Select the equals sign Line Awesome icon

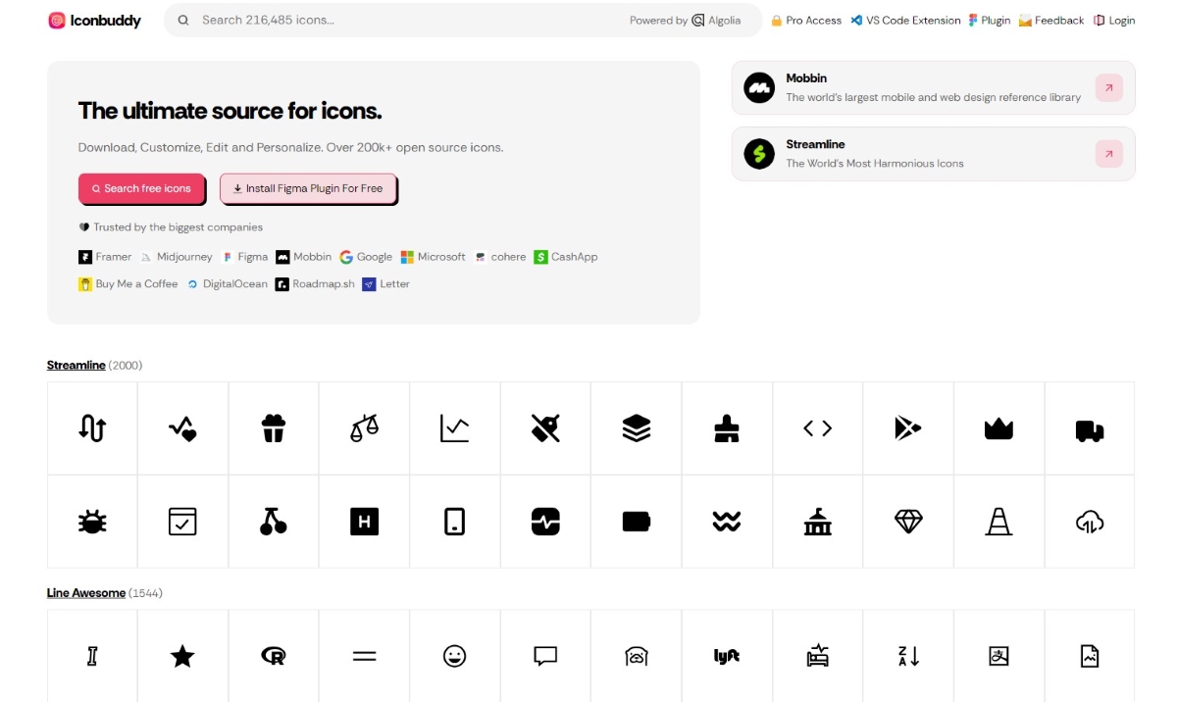[x=364, y=656]
